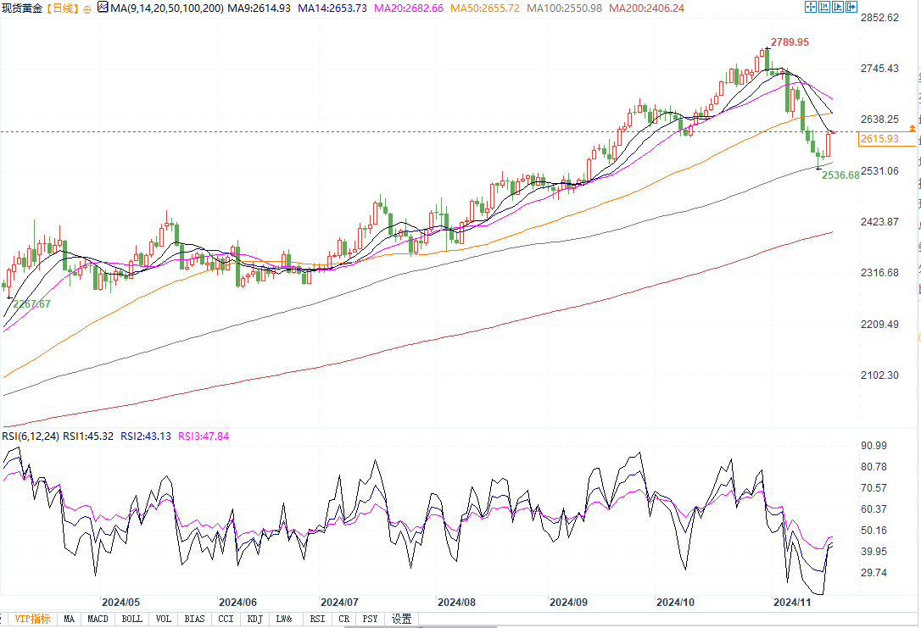921x628 pixels.
Task: Click the 2789.95 high price marker
Action: [790, 42]
